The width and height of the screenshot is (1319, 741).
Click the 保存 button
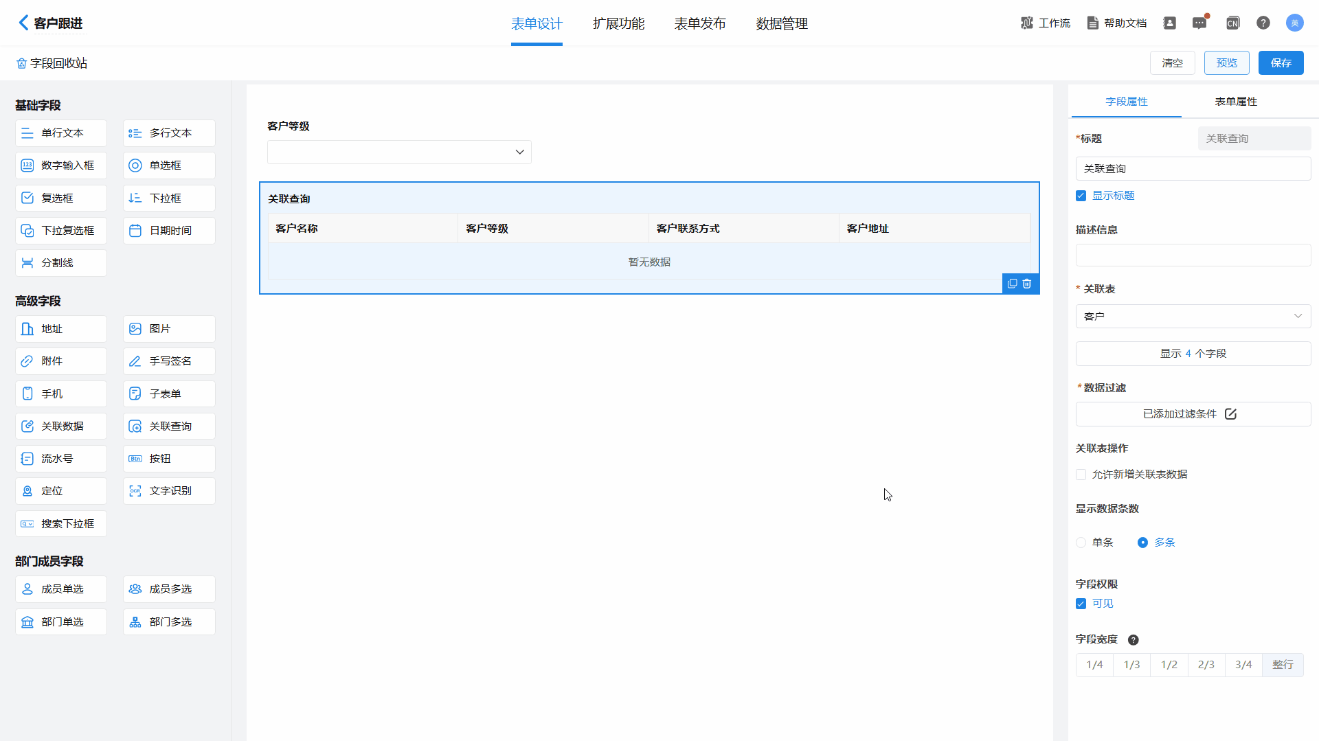pos(1281,63)
